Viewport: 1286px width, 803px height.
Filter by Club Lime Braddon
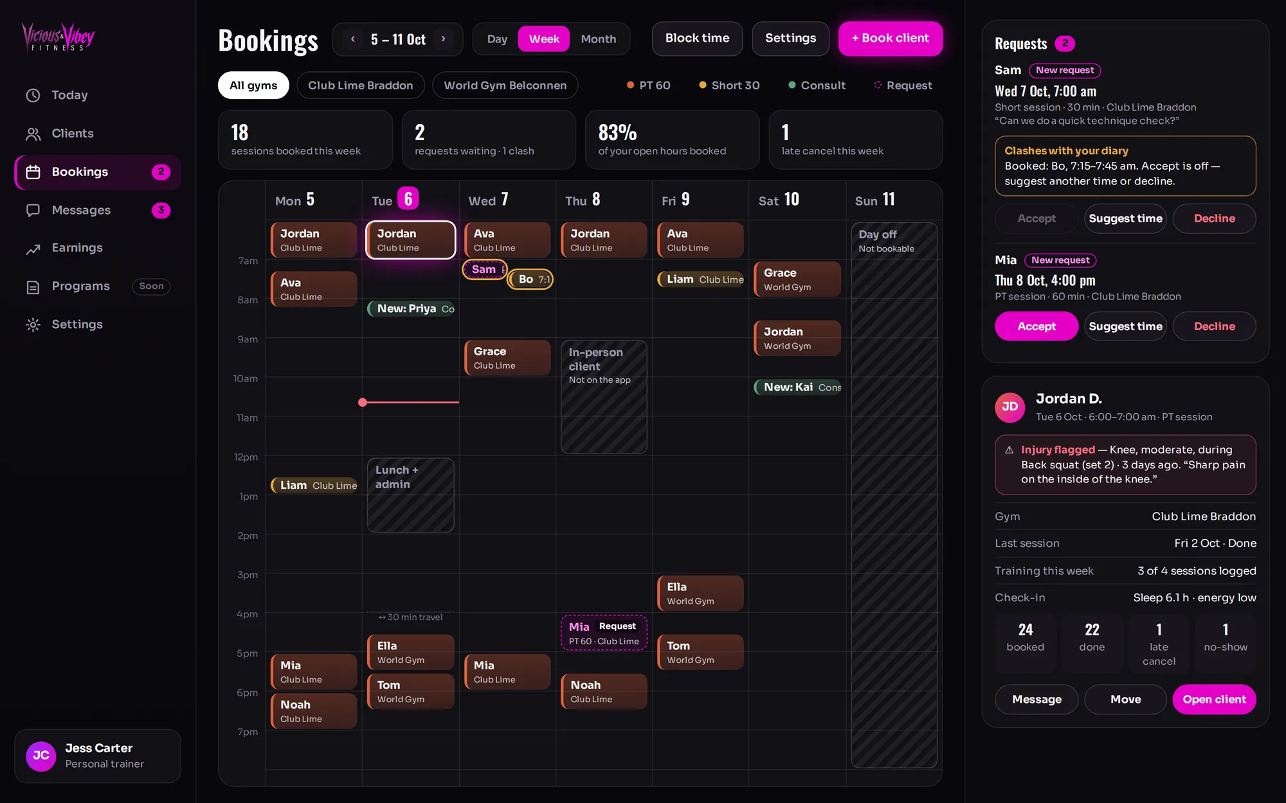pyautogui.click(x=360, y=85)
